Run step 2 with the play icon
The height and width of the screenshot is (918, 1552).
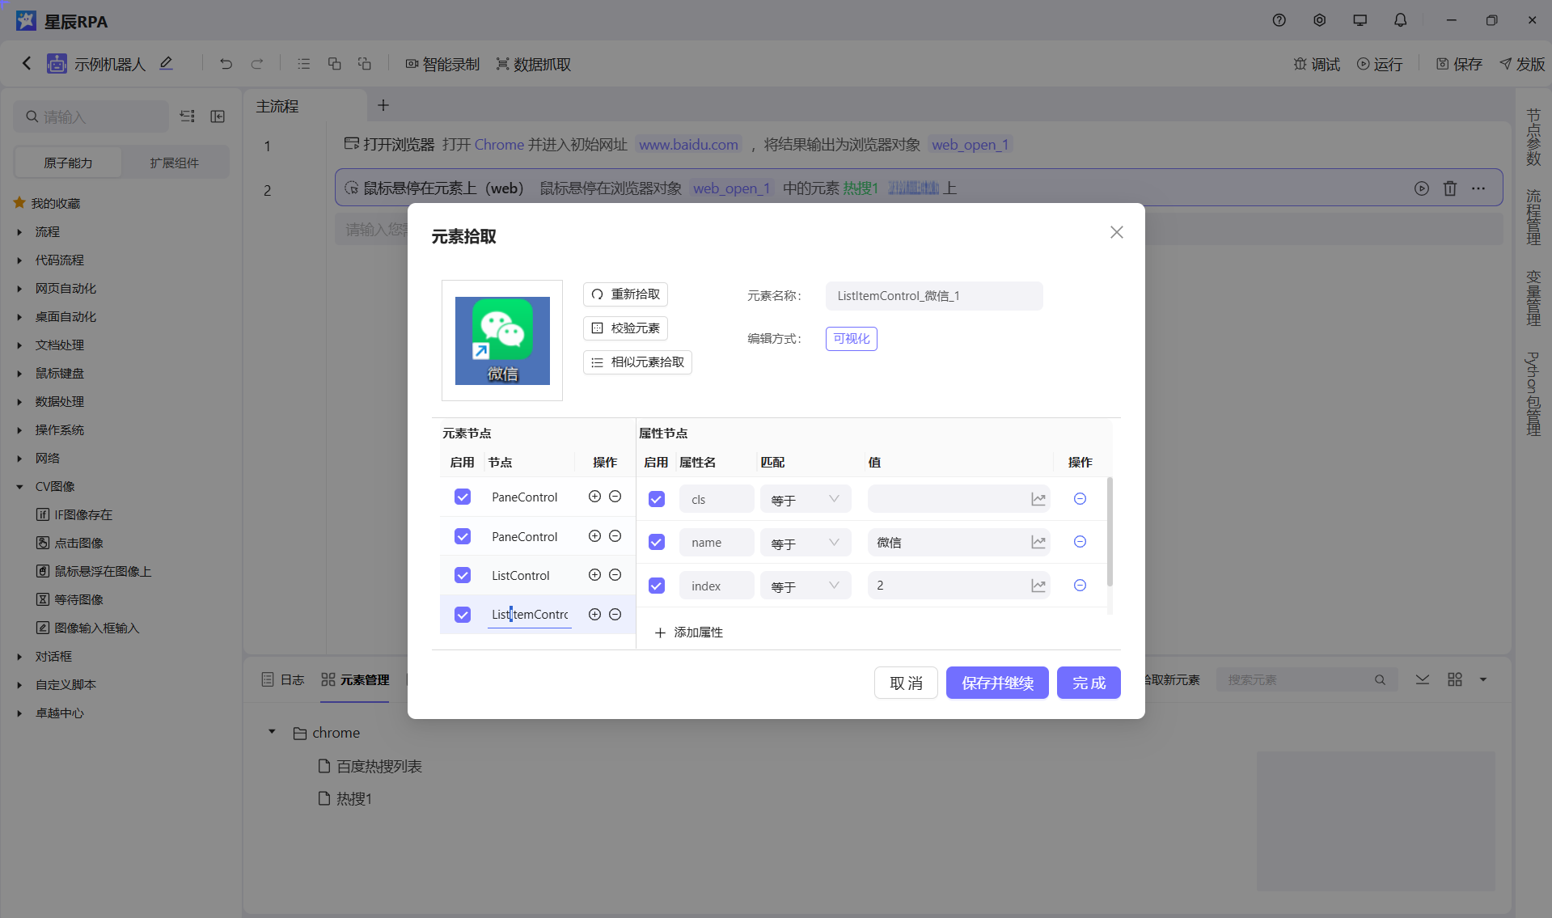click(x=1421, y=188)
